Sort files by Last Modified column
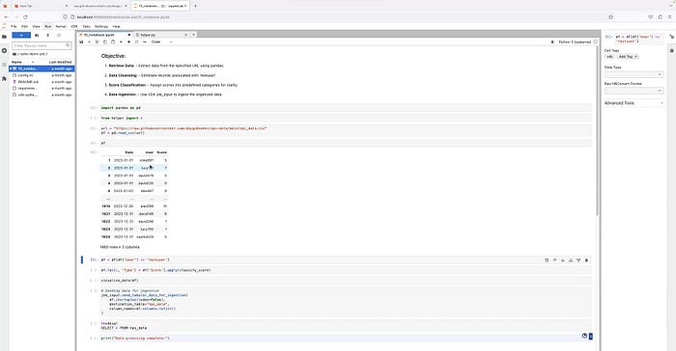Screen dimensions: 676x351 [x=60, y=62]
